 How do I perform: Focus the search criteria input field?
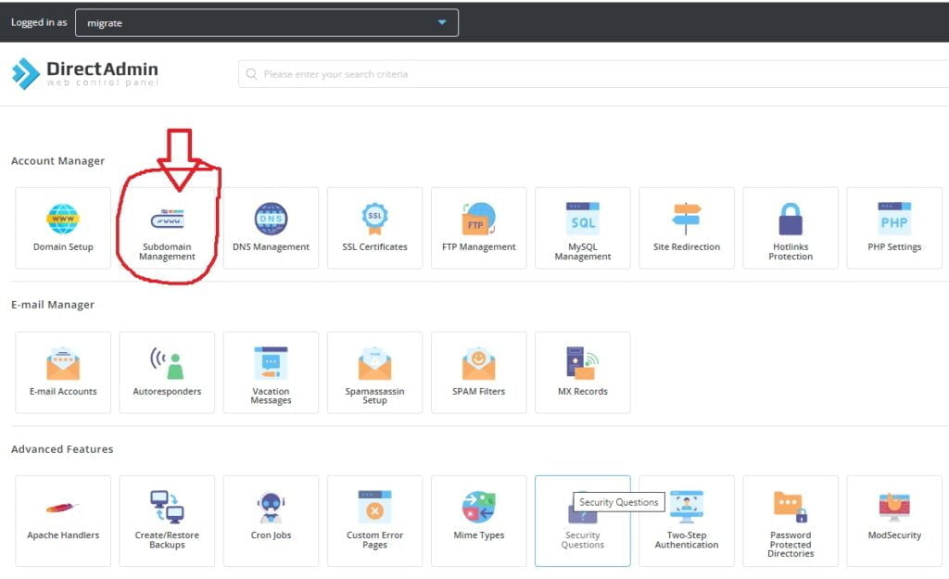593,74
